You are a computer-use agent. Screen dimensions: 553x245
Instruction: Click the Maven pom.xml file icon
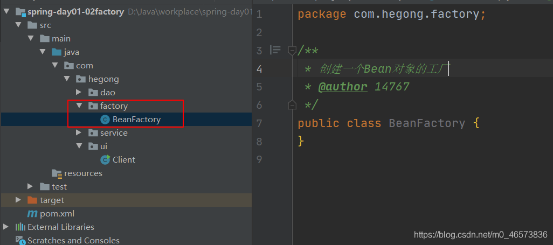pyautogui.click(x=32, y=214)
